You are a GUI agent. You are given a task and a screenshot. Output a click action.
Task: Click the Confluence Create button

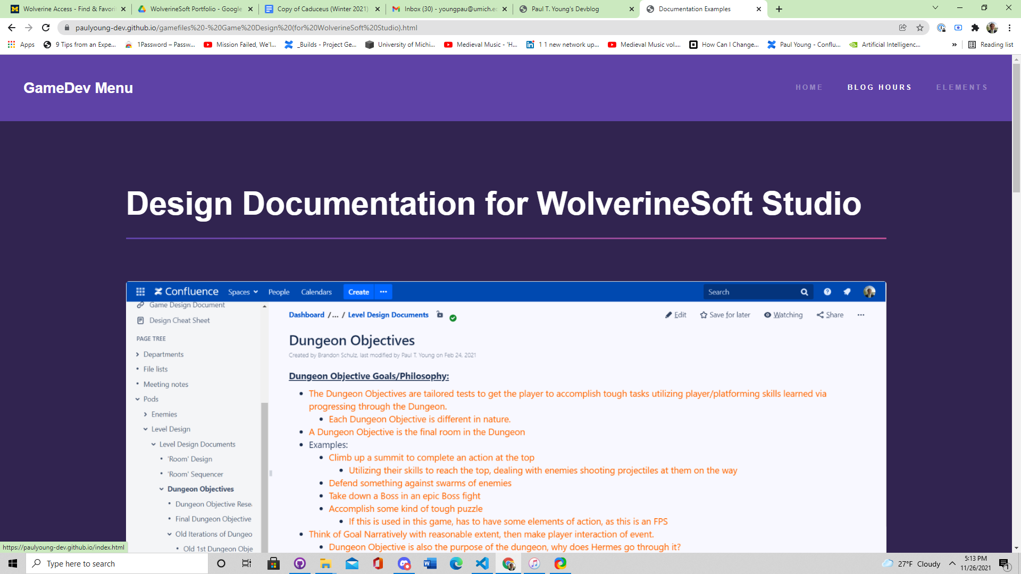click(358, 292)
